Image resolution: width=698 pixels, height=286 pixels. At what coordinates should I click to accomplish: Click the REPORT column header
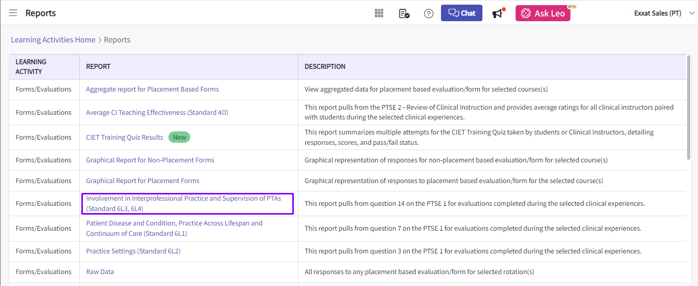click(98, 67)
